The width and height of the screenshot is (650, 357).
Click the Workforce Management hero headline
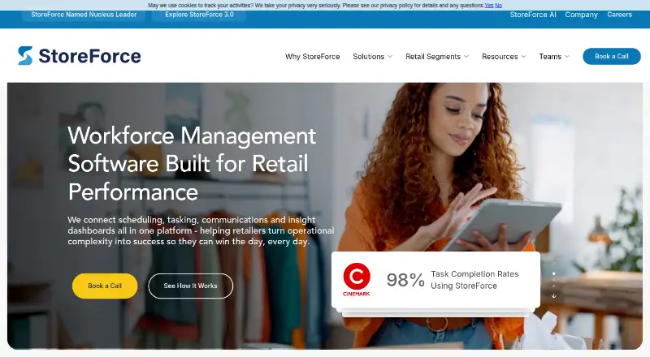(x=192, y=164)
